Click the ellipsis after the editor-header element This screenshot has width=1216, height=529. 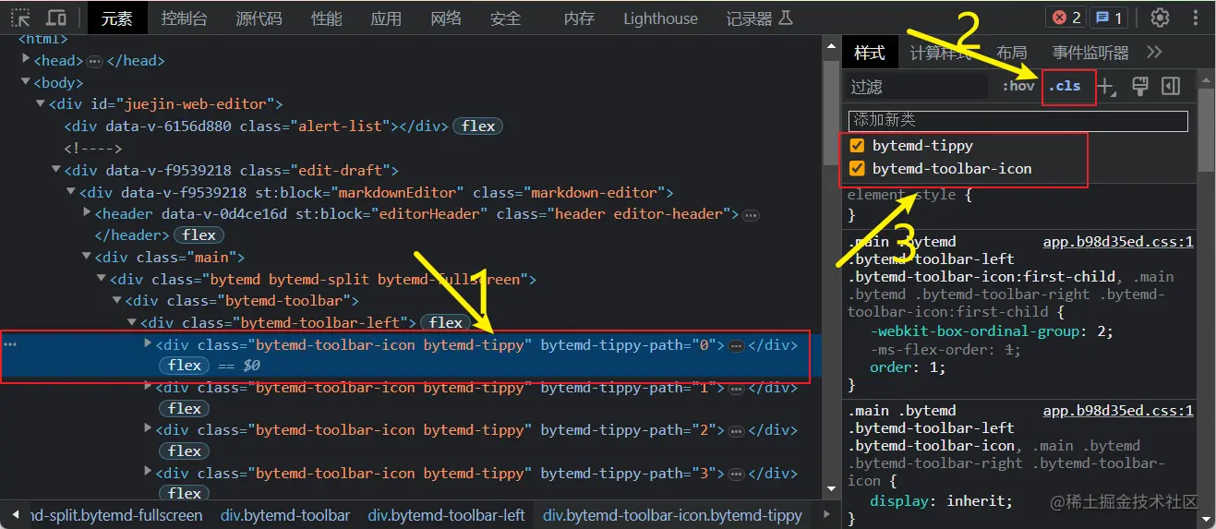(x=751, y=215)
